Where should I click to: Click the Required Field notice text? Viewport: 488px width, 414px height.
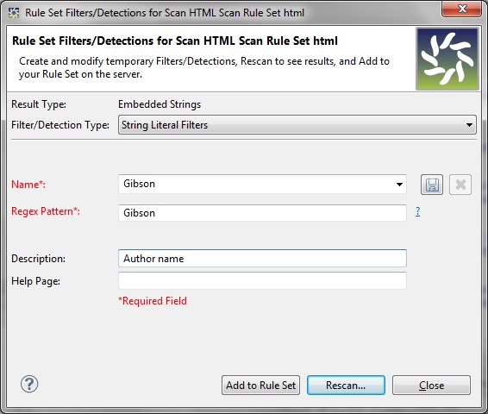pyautogui.click(x=153, y=301)
